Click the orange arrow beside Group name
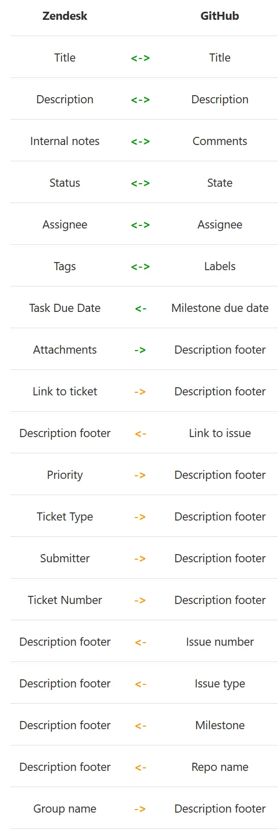Viewport: 278px width, 835px height. (x=140, y=809)
